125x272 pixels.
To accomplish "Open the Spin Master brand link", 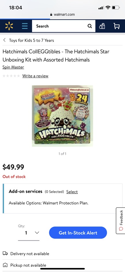I will click(13, 67).
